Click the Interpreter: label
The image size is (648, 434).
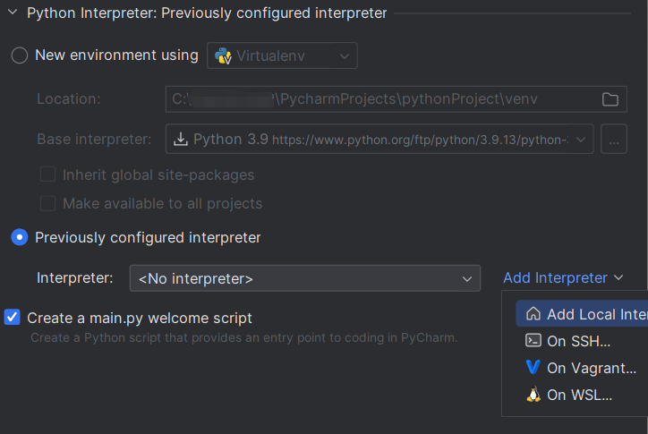75,277
